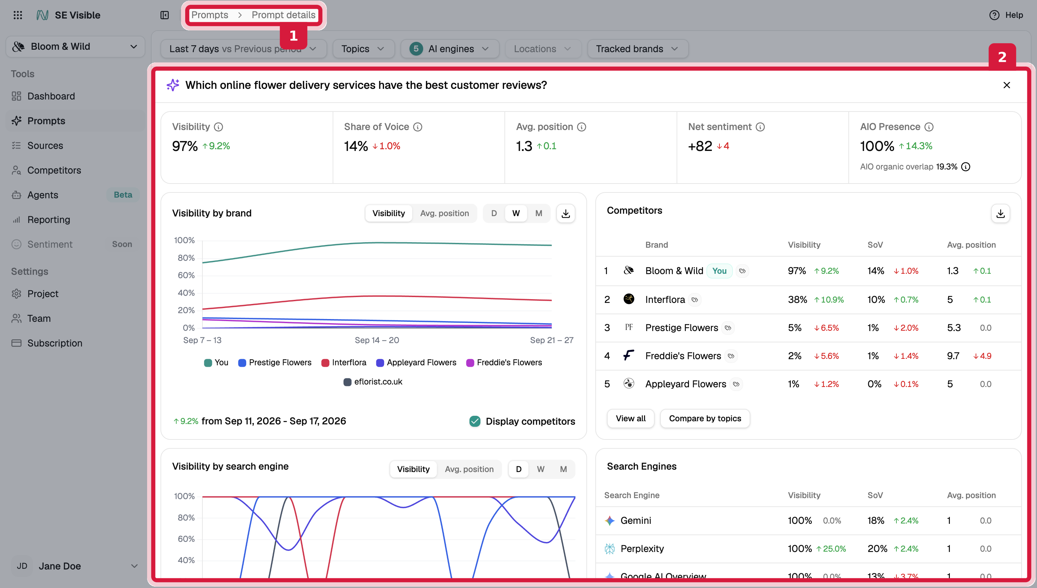Set brand chart granularity to W
Screen dimensions: 1037x588
pyautogui.click(x=516, y=213)
